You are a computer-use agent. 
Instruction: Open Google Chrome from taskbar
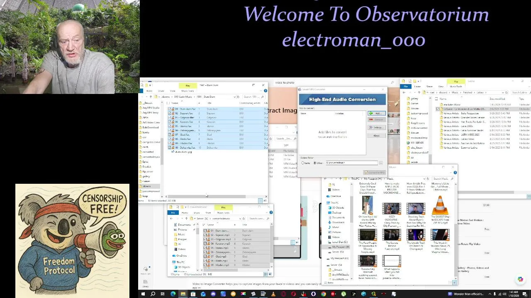click(x=324, y=294)
